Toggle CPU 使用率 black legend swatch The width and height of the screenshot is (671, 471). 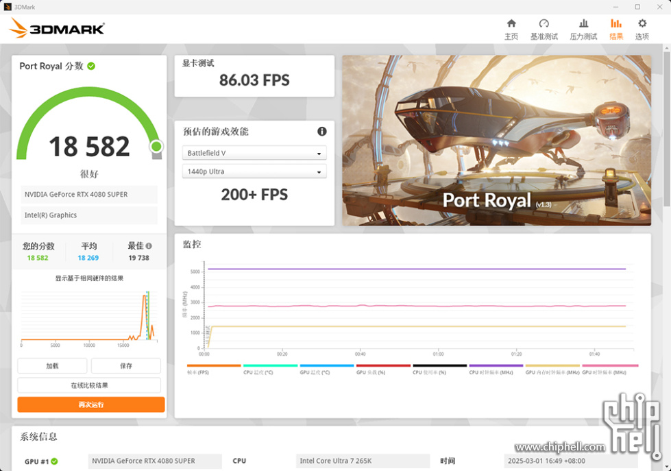point(440,365)
